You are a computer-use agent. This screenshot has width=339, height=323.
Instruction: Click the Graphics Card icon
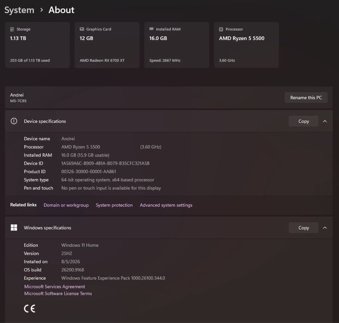[82, 29]
